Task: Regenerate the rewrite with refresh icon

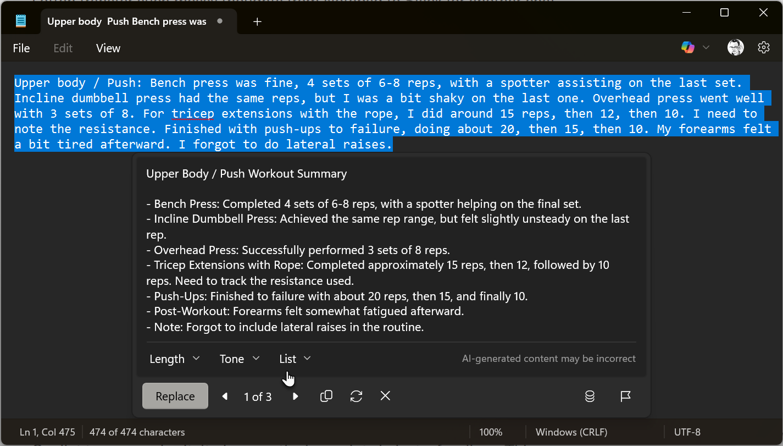Action: 356,396
